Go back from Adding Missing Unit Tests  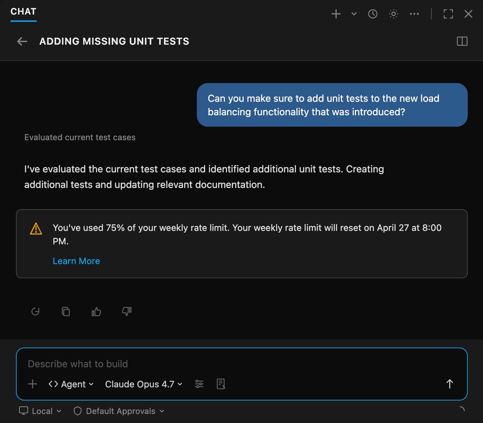point(22,41)
